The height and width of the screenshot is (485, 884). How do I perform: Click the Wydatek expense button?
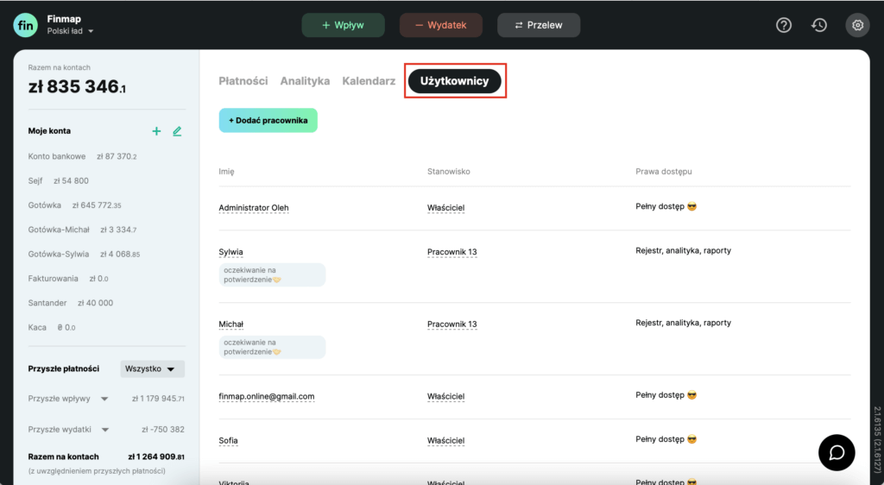coord(441,25)
